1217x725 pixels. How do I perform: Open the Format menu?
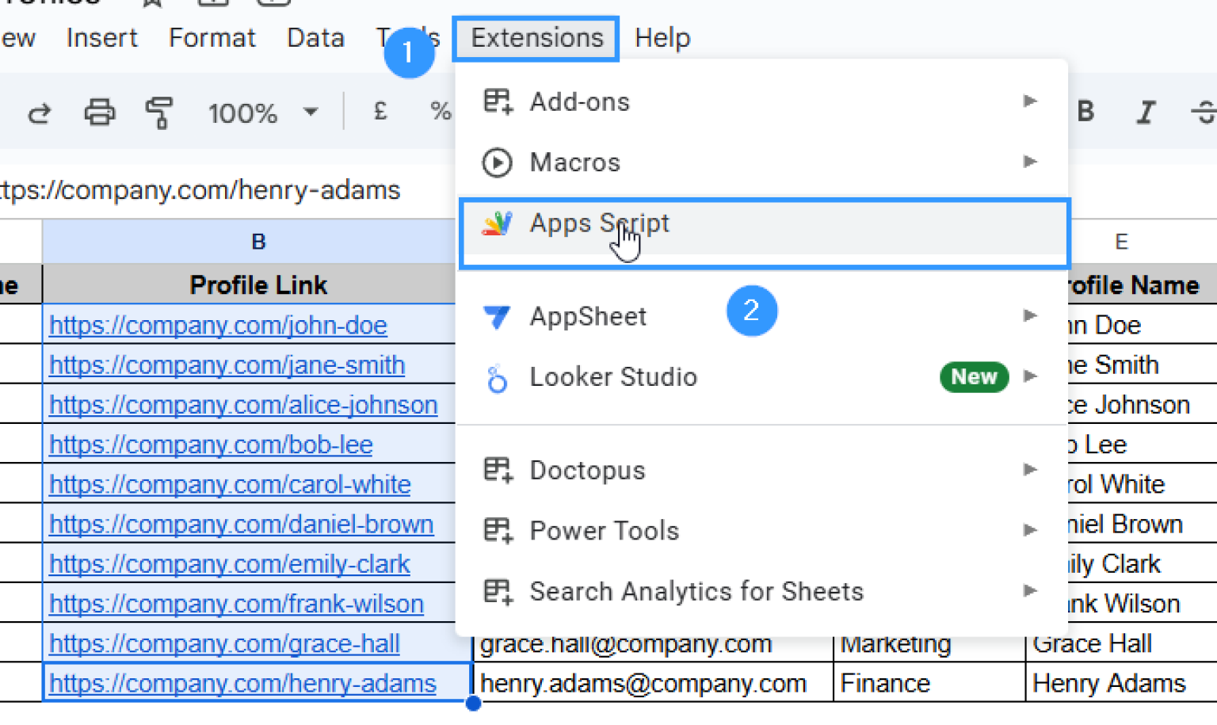coord(212,37)
